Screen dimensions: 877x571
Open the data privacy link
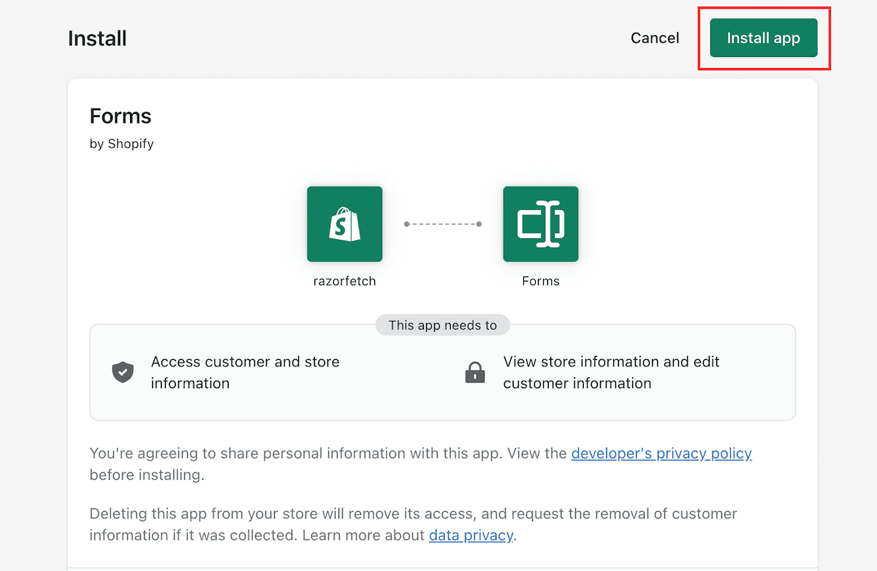coord(471,535)
